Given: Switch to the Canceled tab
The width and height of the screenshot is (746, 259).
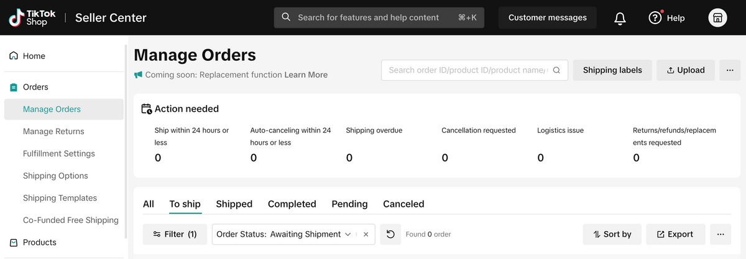Looking at the screenshot, I should point(403,204).
